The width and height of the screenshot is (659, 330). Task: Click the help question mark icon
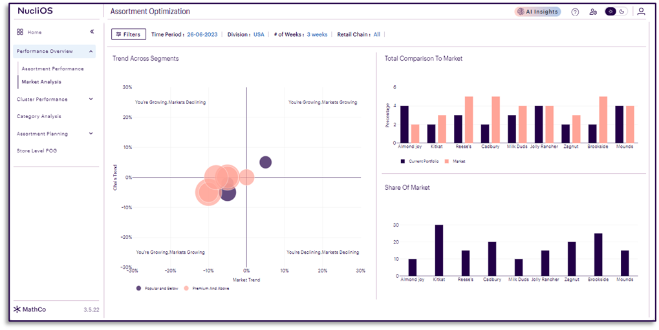(575, 12)
